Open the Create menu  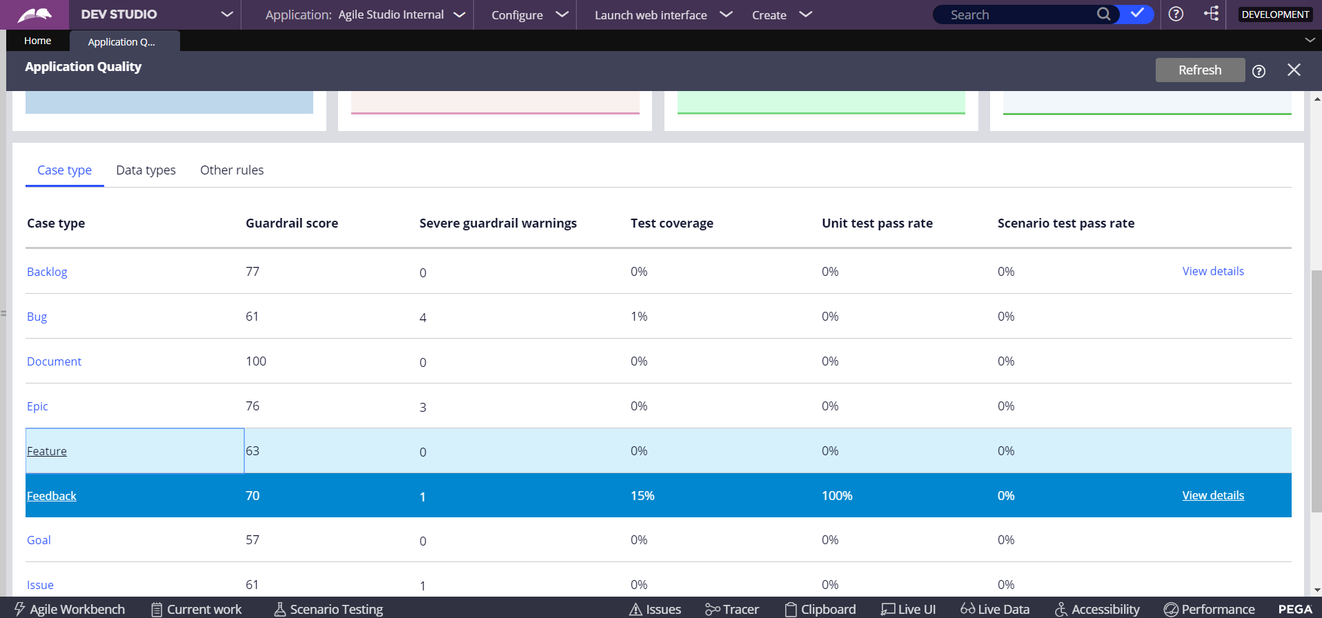(782, 14)
